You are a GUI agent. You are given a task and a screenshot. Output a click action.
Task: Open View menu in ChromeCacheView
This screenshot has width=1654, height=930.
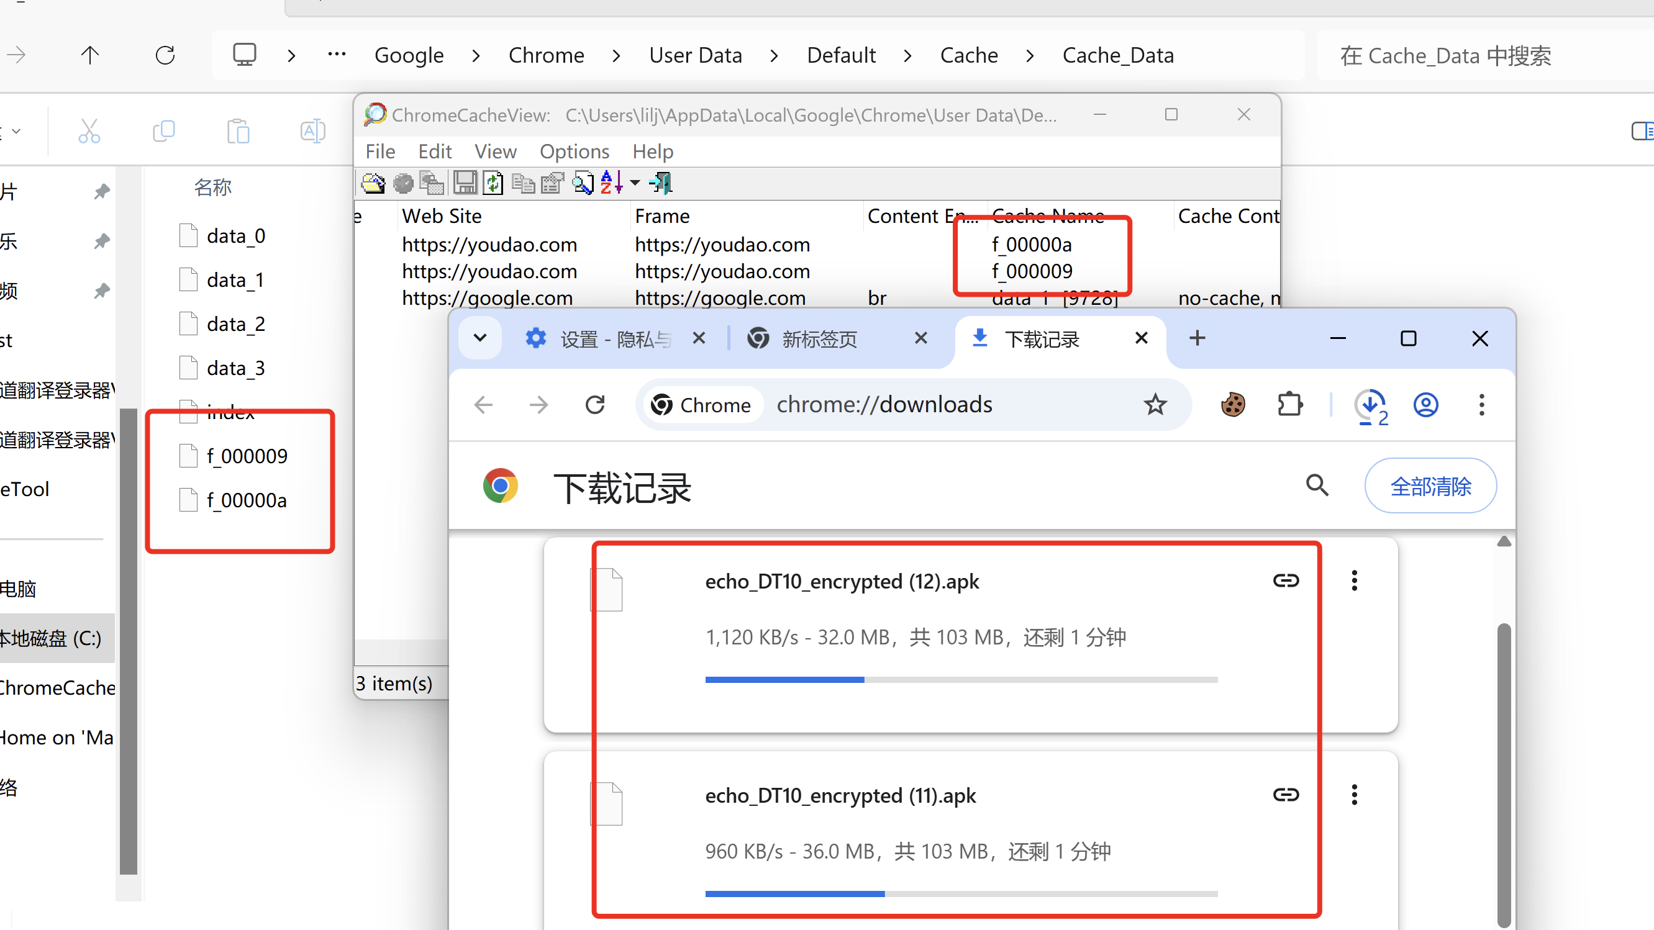[x=495, y=151]
